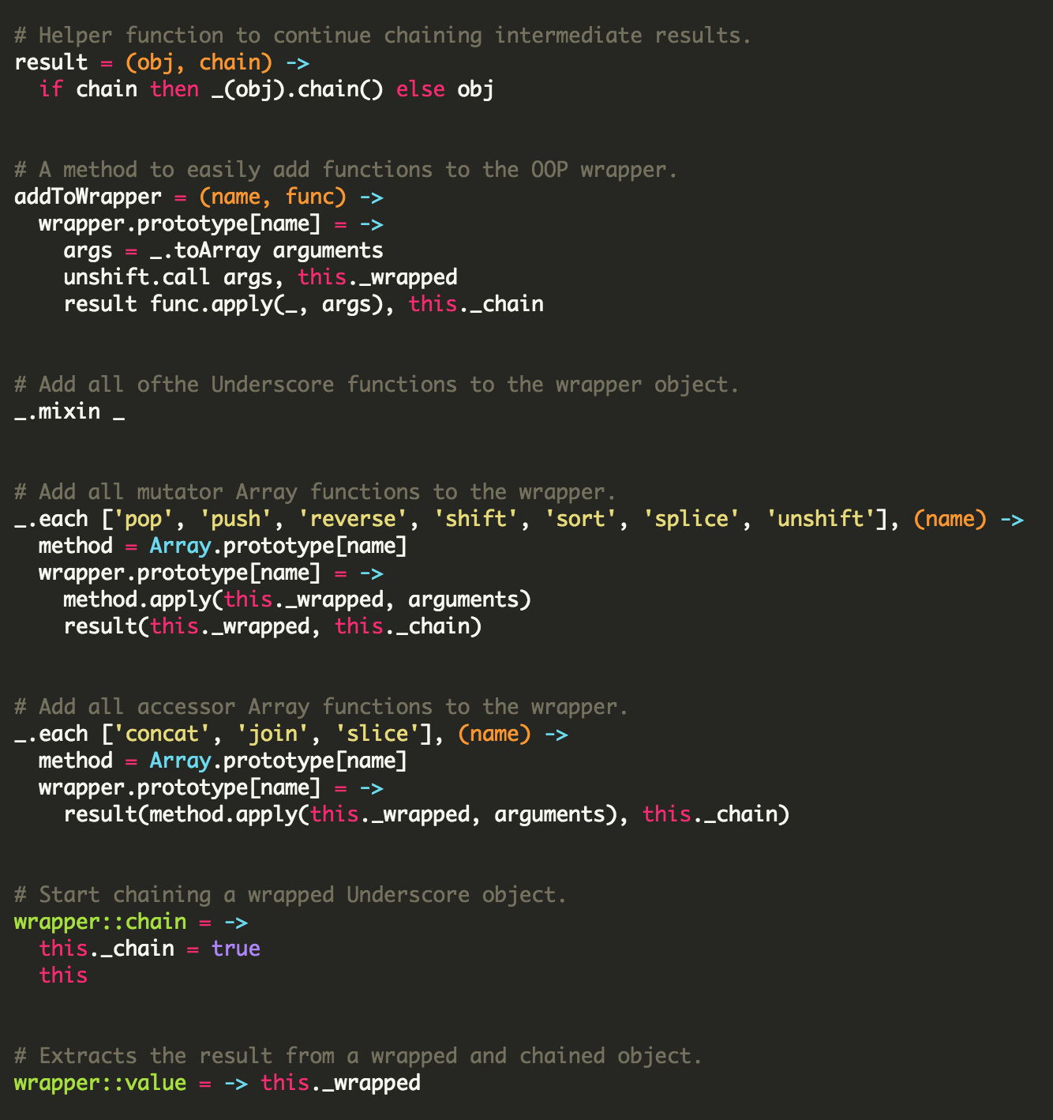Viewport: 1053px width, 1120px height.
Task: Click the 'reverse' string literal
Action: point(353,519)
